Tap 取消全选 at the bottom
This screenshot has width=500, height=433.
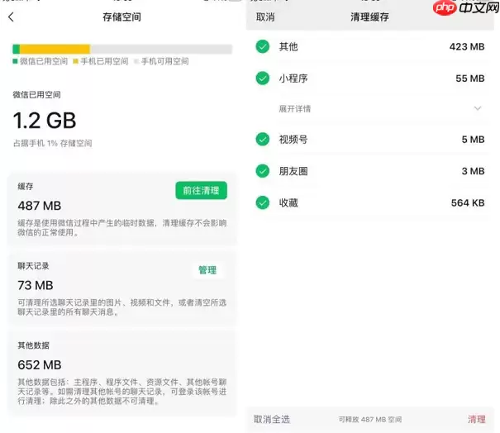click(x=272, y=419)
